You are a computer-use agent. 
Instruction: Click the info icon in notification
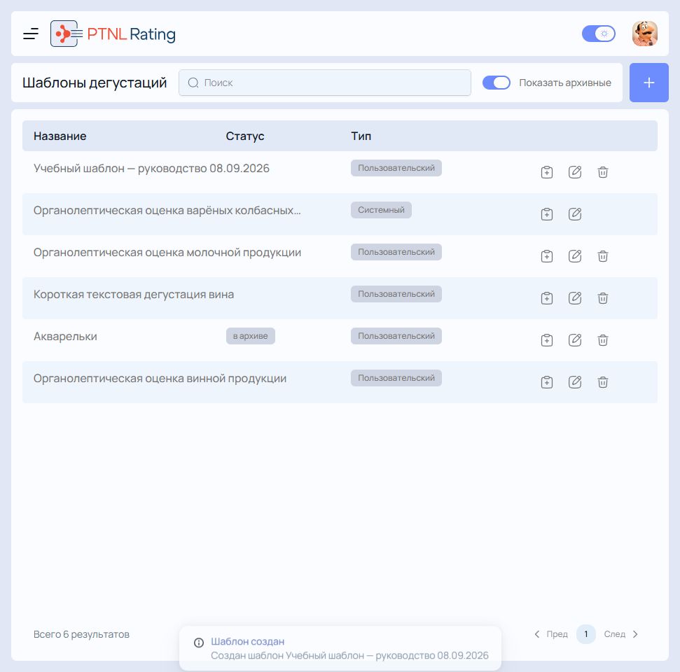point(199,643)
